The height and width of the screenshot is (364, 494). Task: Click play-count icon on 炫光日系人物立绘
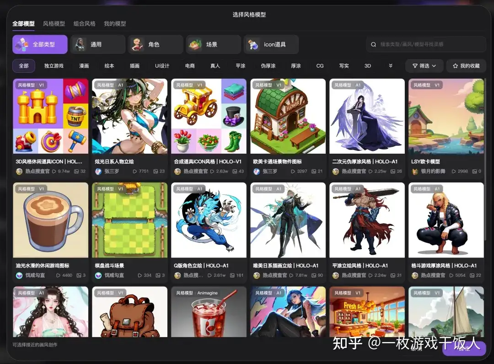(135, 171)
